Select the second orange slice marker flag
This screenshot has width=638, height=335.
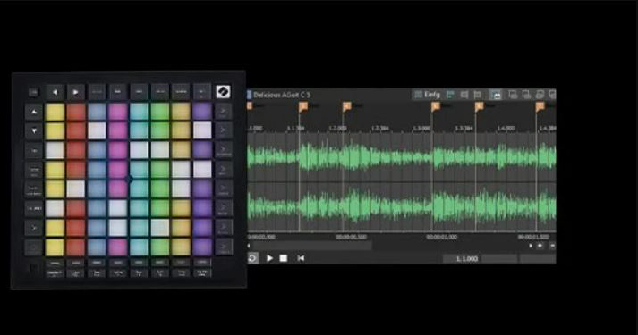[x=302, y=107]
